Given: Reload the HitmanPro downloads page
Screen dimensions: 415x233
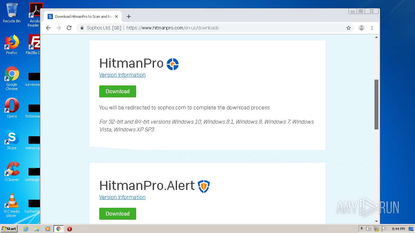Looking at the screenshot, I should coord(69,28).
